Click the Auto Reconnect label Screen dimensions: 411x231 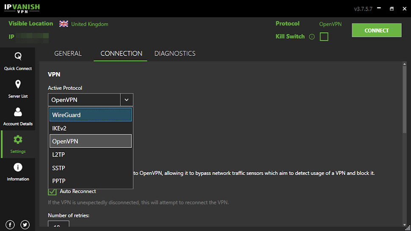(x=78, y=192)
